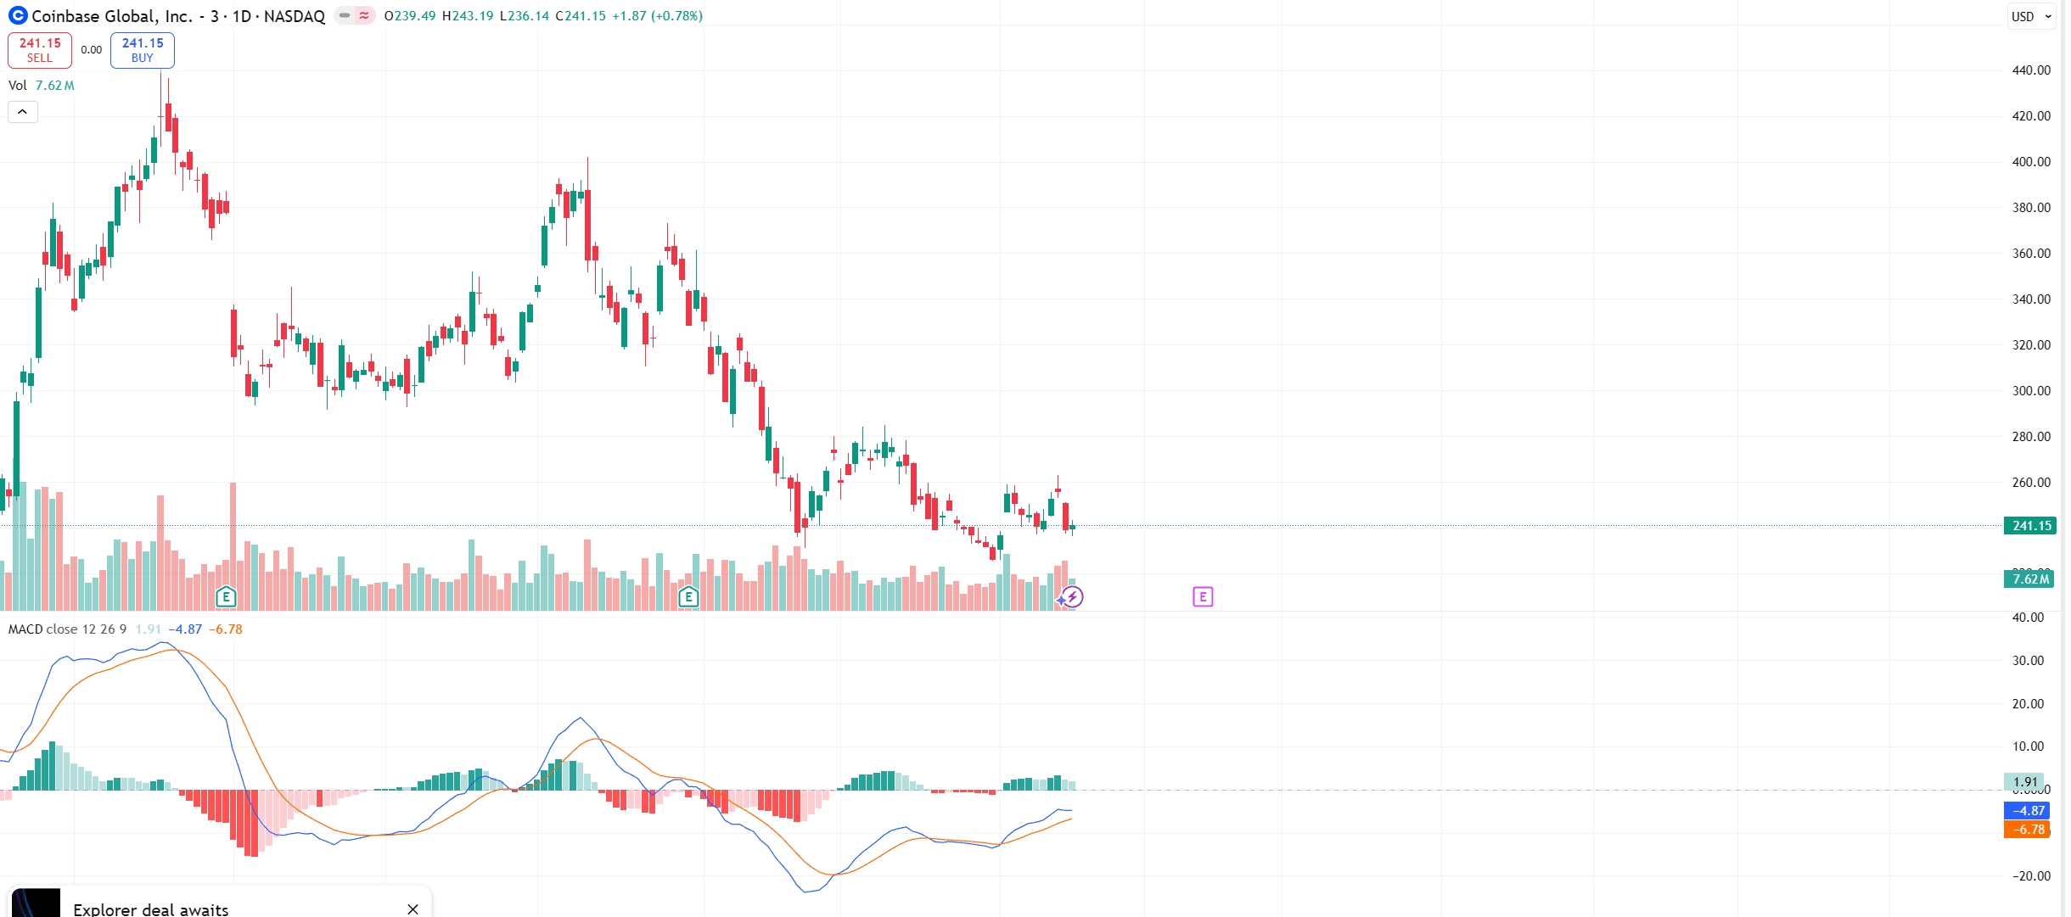Open the USD currency dropdown
This screenshot has height=917, width=2071.
(x=2031, y=16)
